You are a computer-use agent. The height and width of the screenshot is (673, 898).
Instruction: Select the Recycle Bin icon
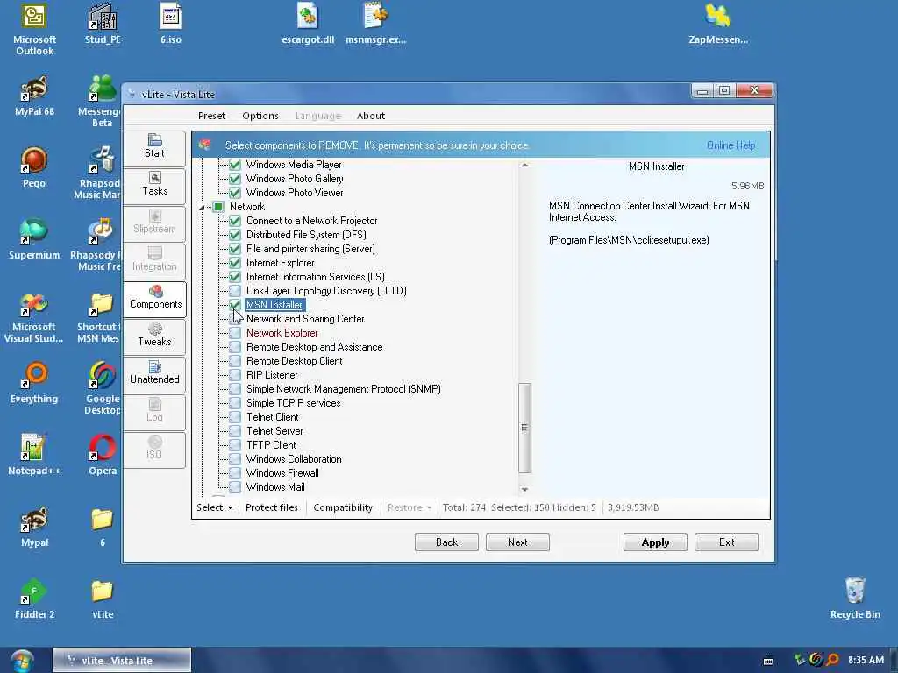pyautogui.click(x=855, y=599)
